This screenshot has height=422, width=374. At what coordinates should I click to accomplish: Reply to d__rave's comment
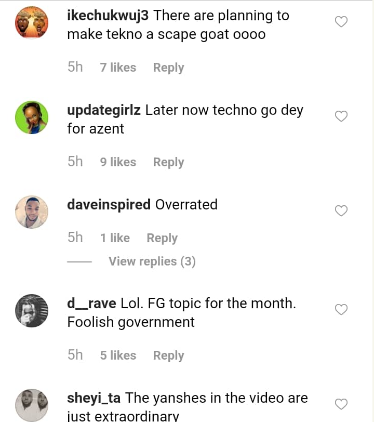(x=168, y=355)
